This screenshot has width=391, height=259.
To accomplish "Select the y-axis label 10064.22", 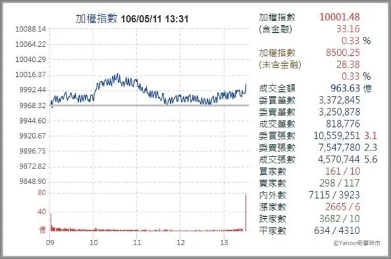I will (x=31, y=45).
